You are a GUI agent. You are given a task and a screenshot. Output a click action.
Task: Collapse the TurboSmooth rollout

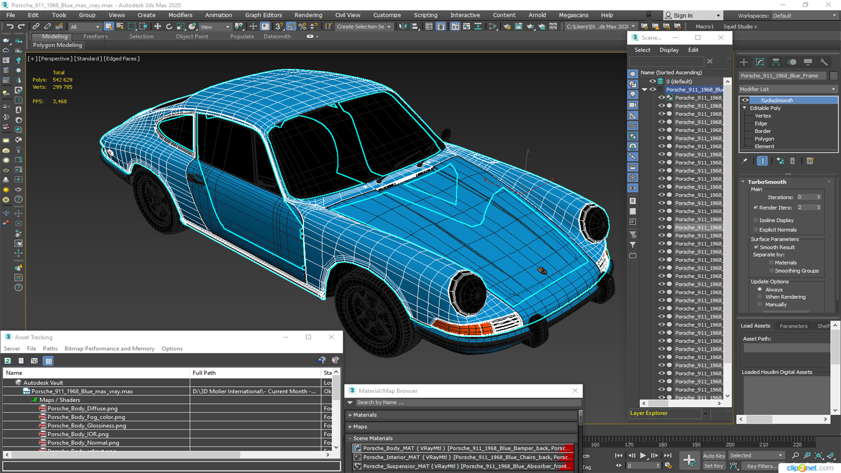point(743,182)
